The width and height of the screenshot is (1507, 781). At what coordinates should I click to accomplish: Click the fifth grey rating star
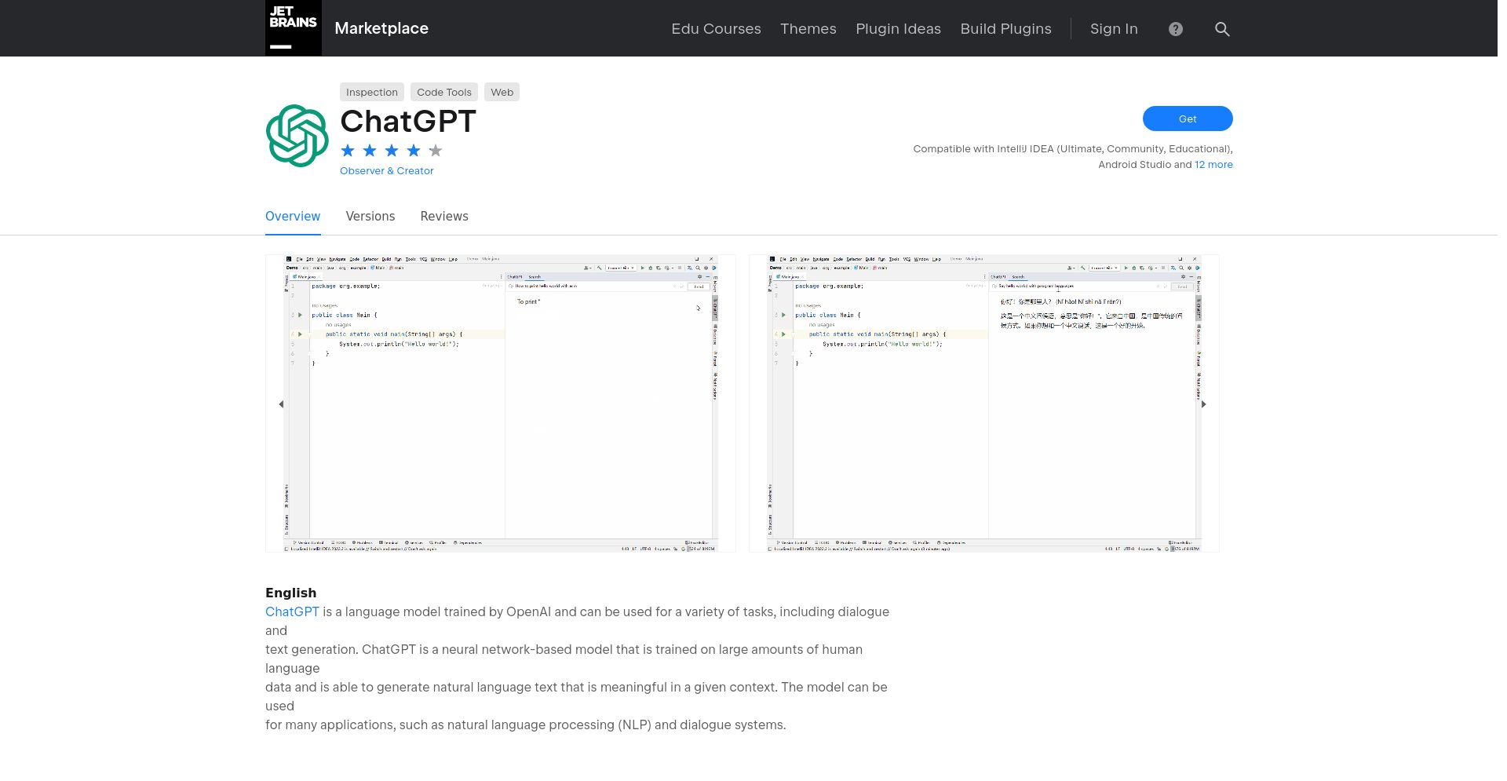tap(436, 151)
